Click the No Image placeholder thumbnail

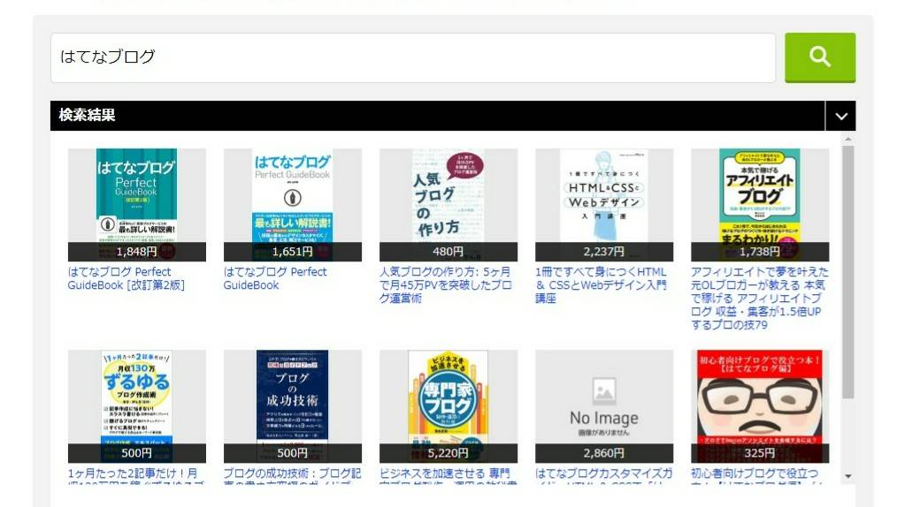(x=604, y=406)
